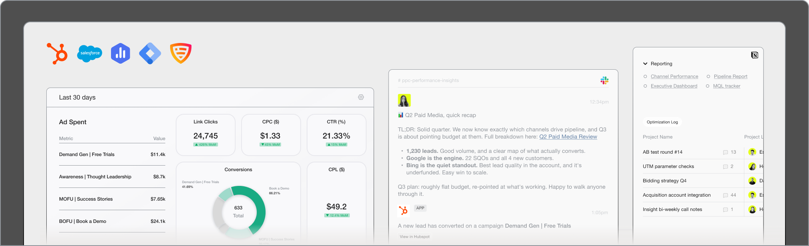Click comment icon on AB test round #14
809x246 pixels.
point(726,152)
